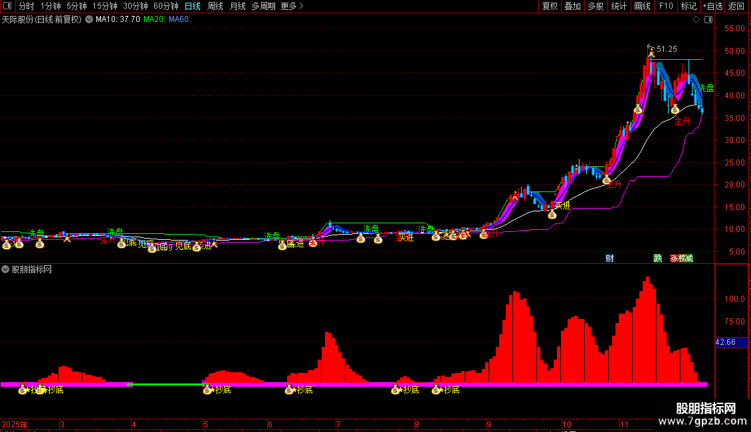751x432 pixels.
Task: Click the blue MA60 label
Action: (x=179, y=19)
